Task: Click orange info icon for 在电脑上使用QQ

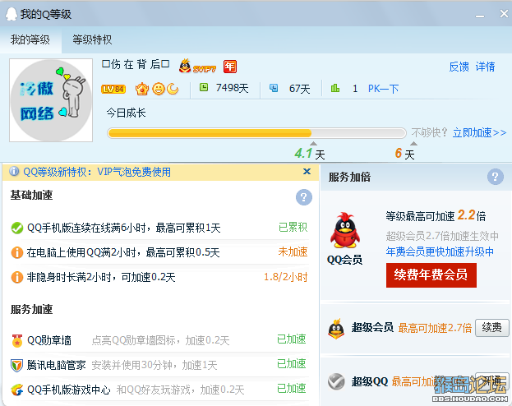Action: [17, 252]
